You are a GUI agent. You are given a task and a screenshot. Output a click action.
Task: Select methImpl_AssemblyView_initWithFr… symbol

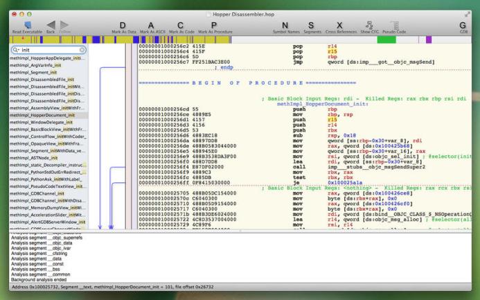point(48,108)
